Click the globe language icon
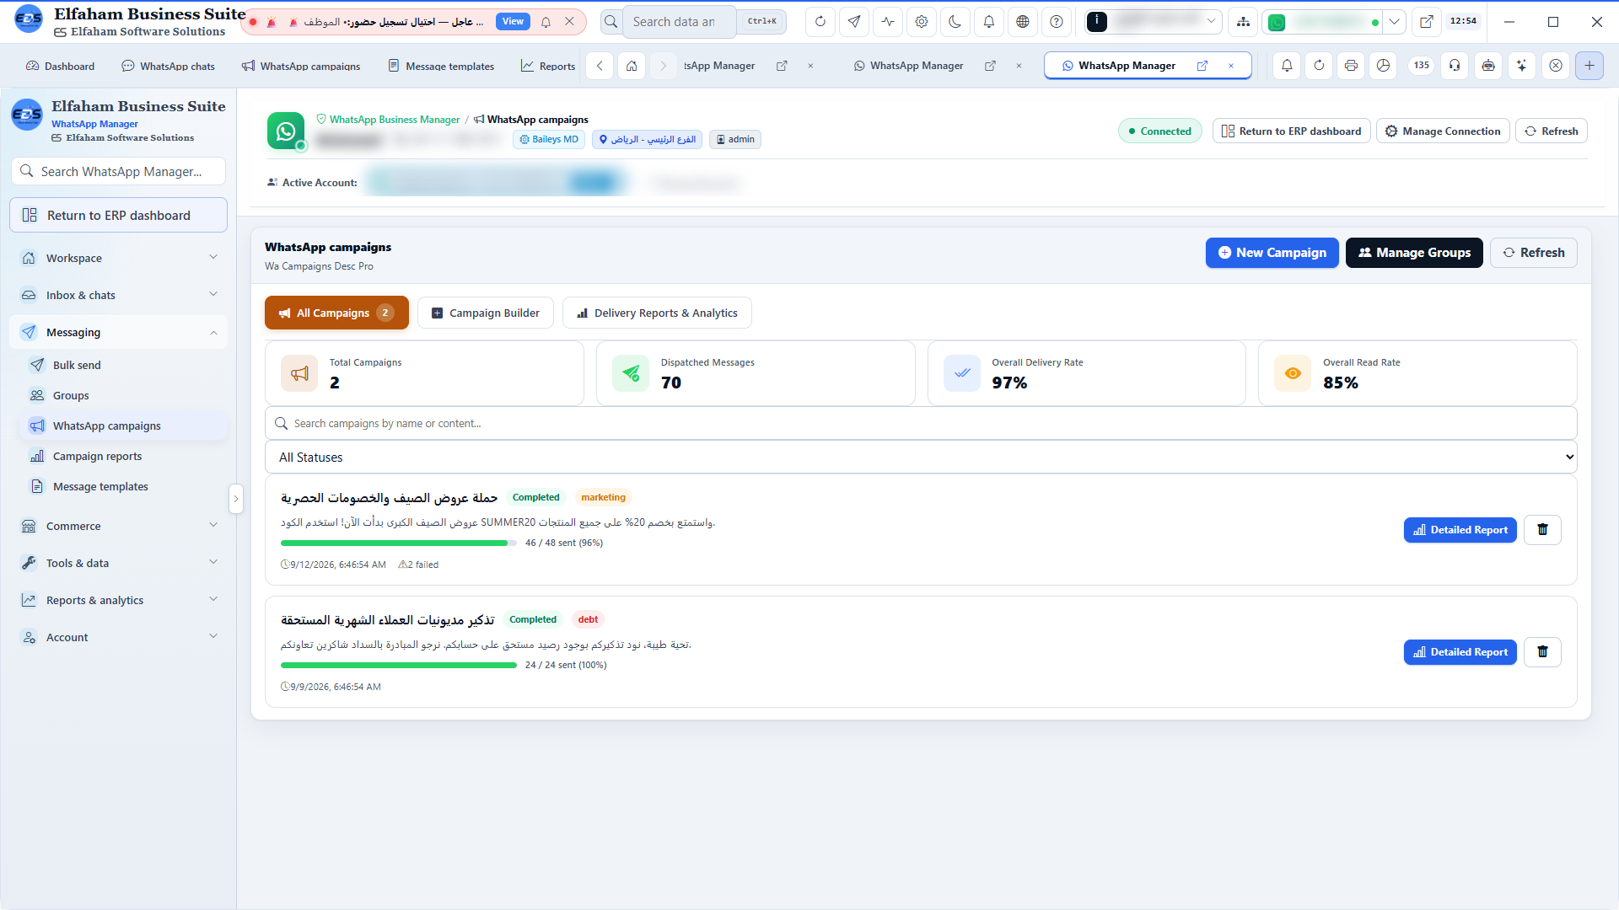The height and width of the screenshot is (910, 1619). click(1022, 22)
